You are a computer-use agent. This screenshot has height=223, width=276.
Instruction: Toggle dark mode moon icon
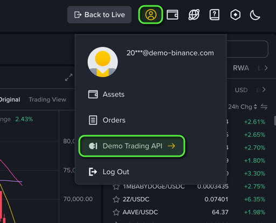click(x=255, y=15)
